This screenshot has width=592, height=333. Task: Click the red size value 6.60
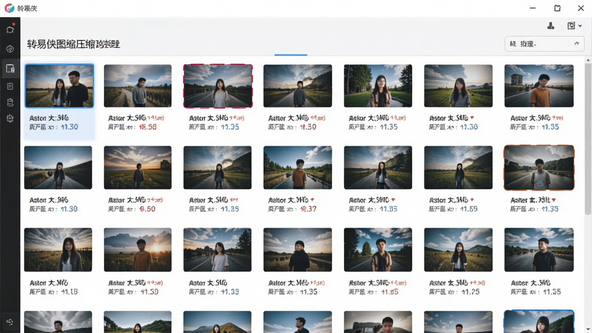pyautogui.click(x=147, y=209)
